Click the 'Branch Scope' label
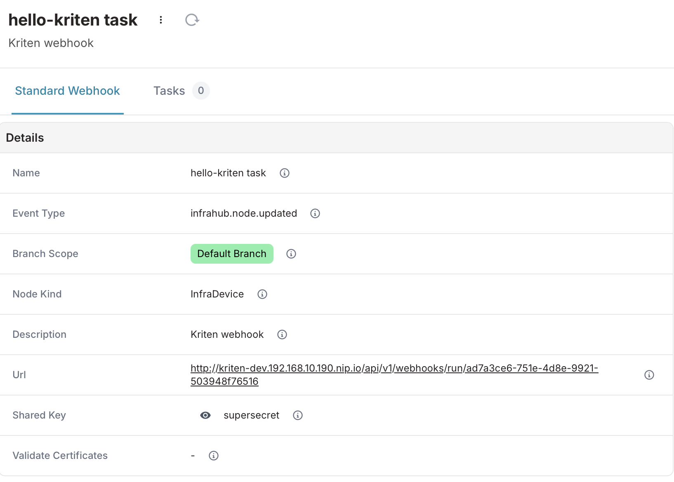 click(45, 254)
